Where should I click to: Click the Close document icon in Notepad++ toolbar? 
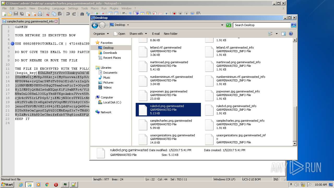click(x=28, y=14)
